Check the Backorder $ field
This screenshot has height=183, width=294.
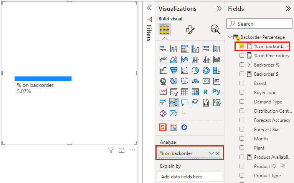[x=242, y=74]
